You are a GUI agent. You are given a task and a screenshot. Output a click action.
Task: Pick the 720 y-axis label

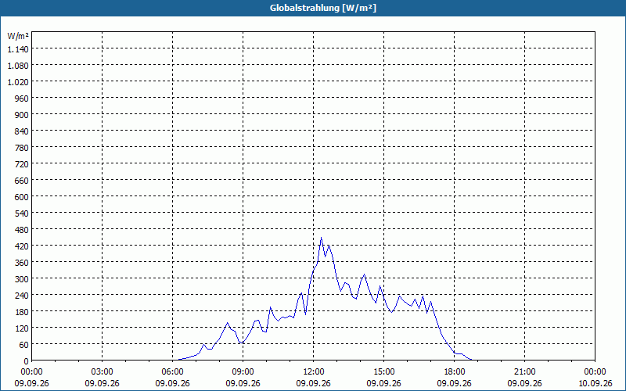click(22, 164)
